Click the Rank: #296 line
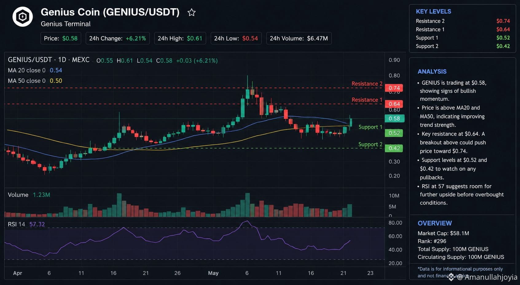The width and height of the screenshot is (520, 285). click(x=432, y=241)
